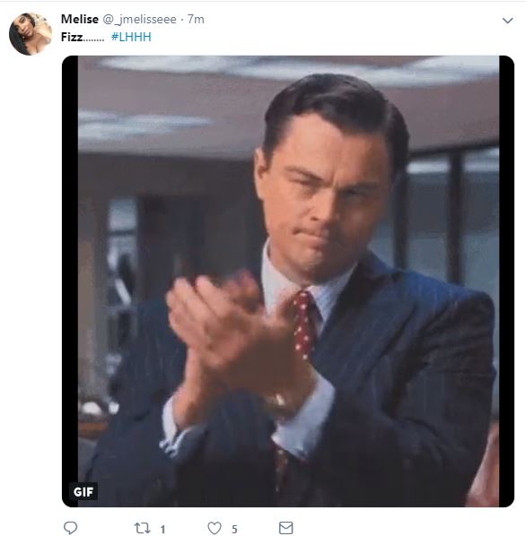Click the like count showing 5

pos(234,530)
